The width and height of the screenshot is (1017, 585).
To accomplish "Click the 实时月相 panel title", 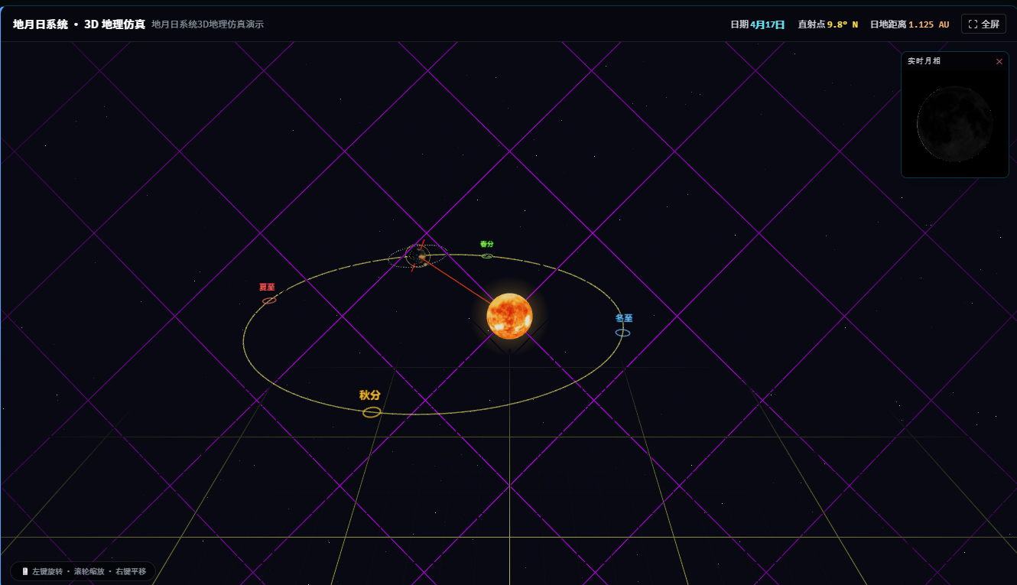I will click(924, 61).
